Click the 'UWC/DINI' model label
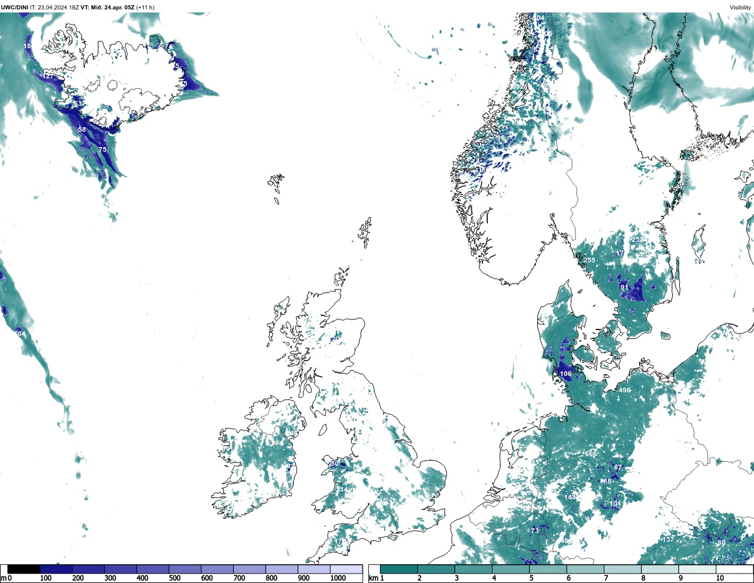The height and width of the screenshot is (583, 754). [15, 7]
